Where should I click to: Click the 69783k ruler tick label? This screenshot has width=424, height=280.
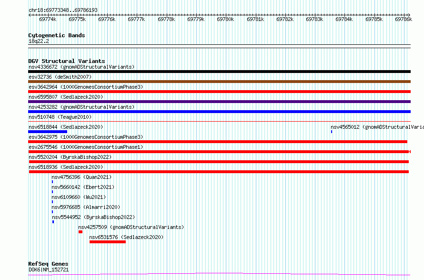coord(314,19)
